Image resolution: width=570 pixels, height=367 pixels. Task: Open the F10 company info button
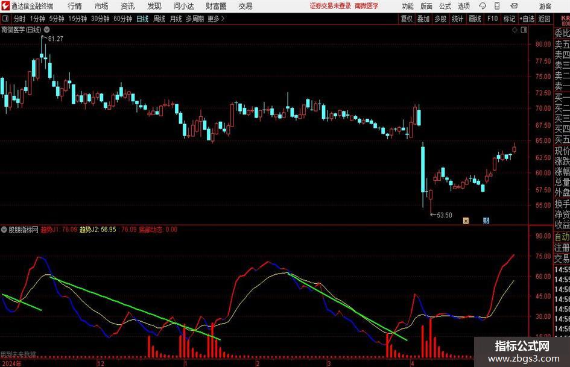pos(493,19)
